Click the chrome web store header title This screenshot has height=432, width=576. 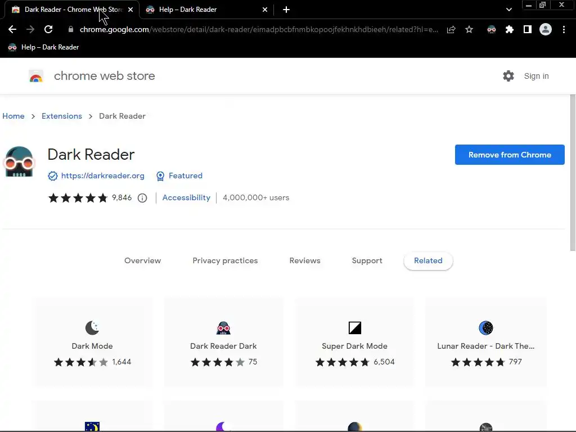[x=104, y=76]
